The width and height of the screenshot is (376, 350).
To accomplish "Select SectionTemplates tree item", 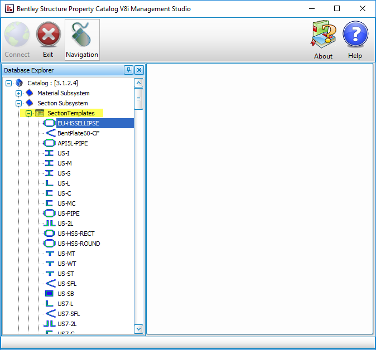I will [71, 113].
